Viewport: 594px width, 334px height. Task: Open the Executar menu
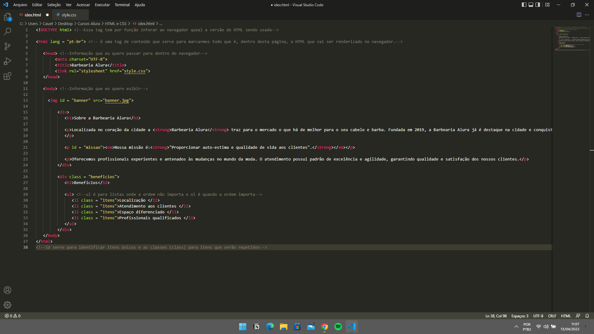click(102, 5)
